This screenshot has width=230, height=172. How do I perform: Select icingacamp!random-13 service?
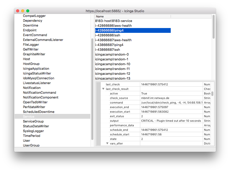[x=112, y=78]
